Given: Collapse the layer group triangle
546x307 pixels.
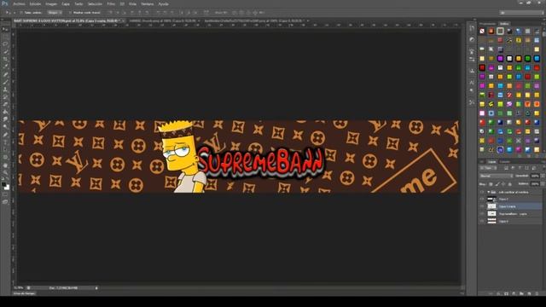Looking at the screenshot, I should (489, 192).
